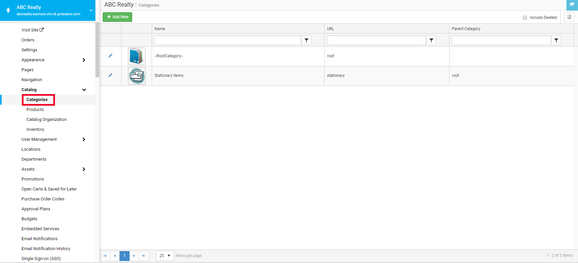Edit the --RootCategory-- row pencil icon
The width and height of the screenshot is (578, 263).
tap(110, 56)
